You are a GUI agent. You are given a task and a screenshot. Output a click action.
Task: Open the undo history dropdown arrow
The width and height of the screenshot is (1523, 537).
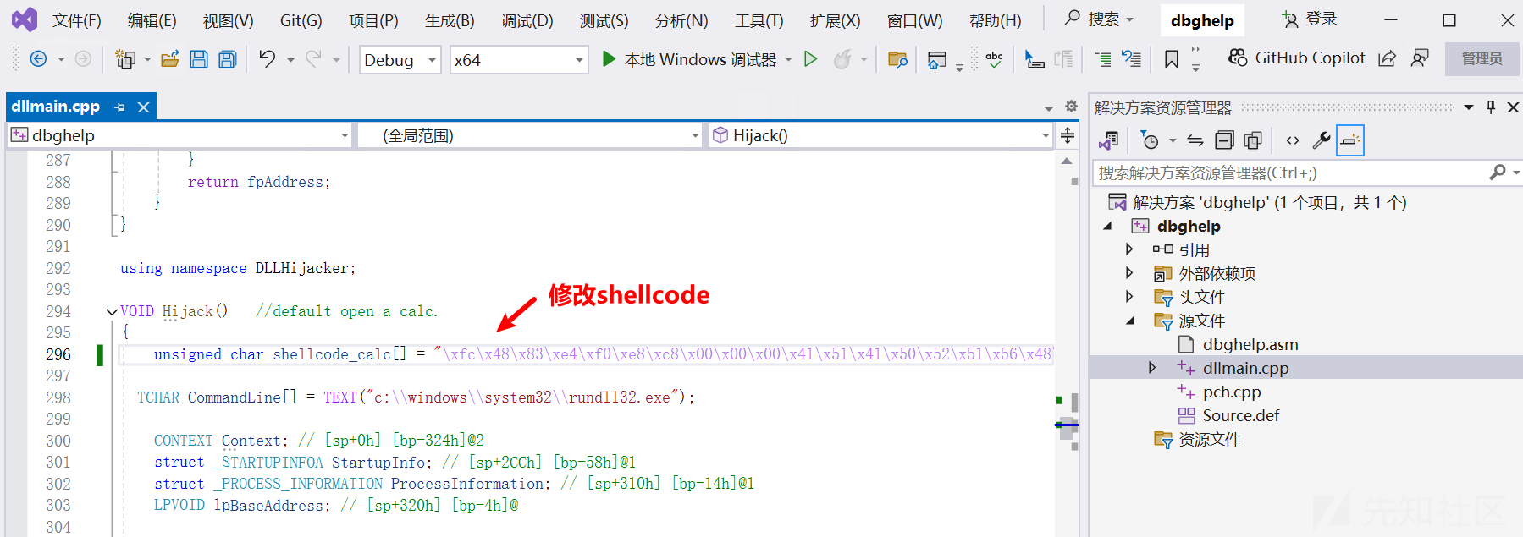tap(290, 59)
